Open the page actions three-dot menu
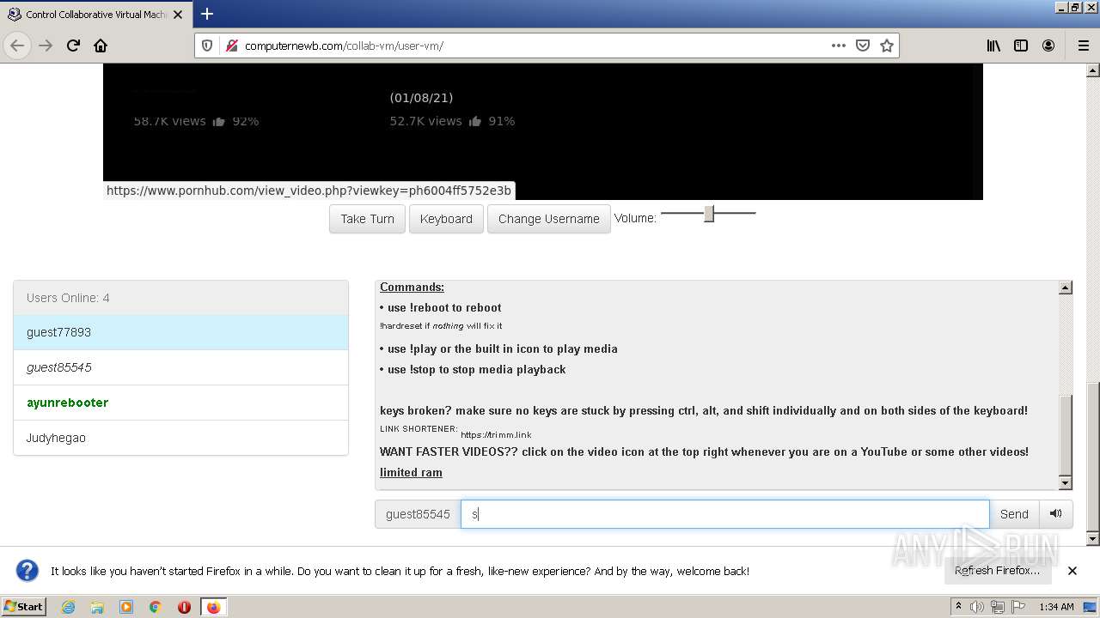Screen dimensions: 1100x618 pyautogui.click(x=839, y=45)
